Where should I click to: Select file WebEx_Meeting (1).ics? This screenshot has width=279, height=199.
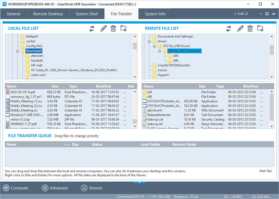tap(26, 101)
